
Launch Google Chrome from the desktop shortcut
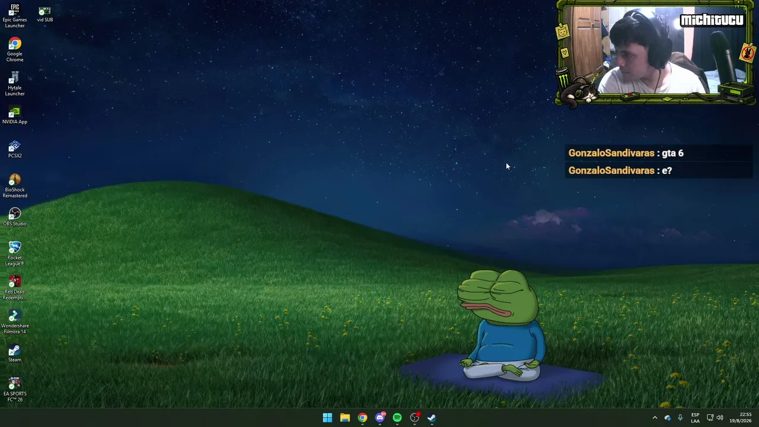[15, 50]
